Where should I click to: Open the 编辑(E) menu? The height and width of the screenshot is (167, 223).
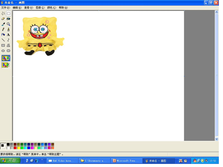coord(17,8)
